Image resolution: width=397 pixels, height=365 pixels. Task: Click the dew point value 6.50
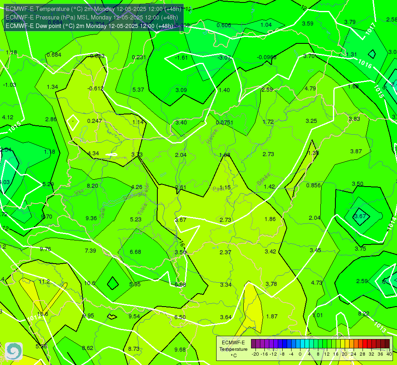click(x=180, y=317)
